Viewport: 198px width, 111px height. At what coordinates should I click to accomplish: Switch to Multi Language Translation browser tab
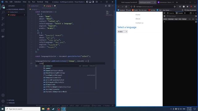pyautogui.click(x=129, y=2)
